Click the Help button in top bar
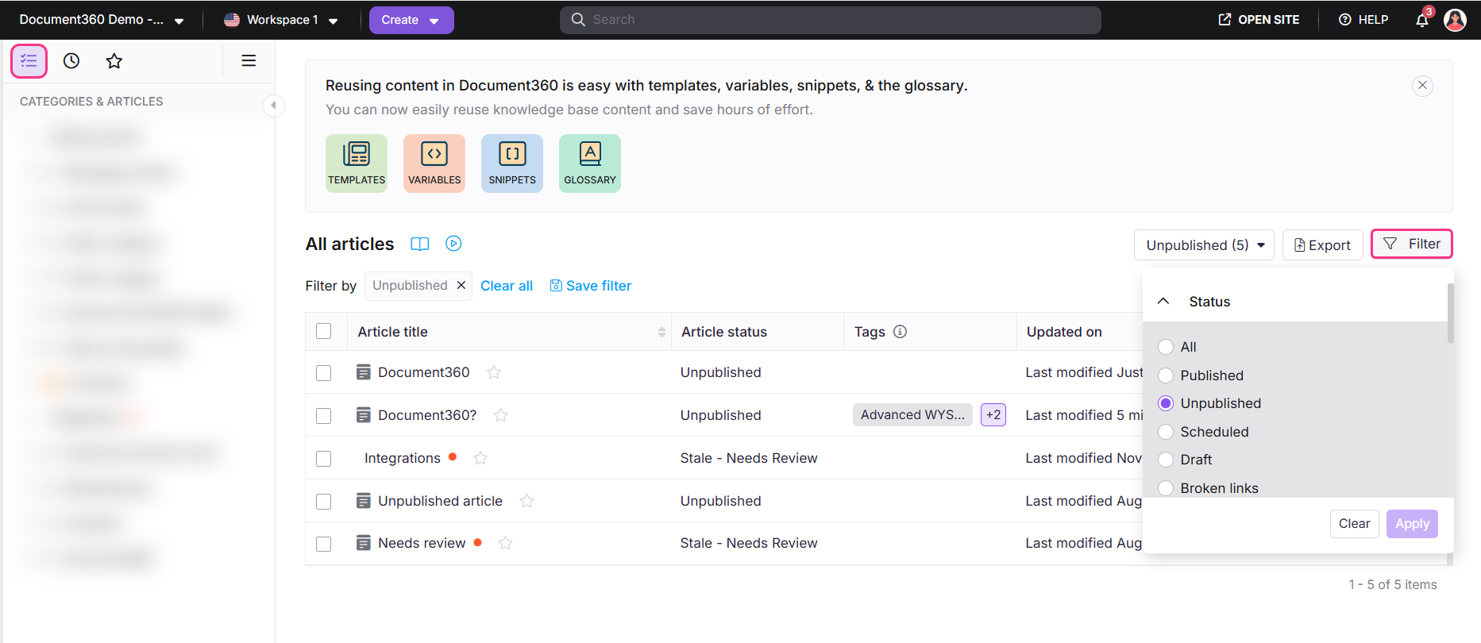 point(1363,20)
